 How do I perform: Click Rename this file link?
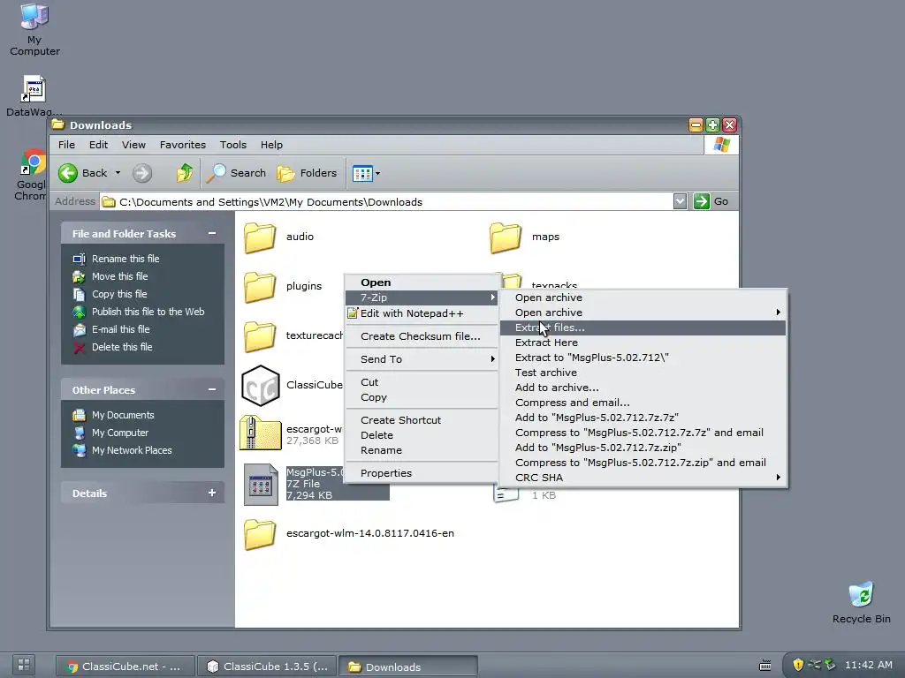[x=125, y=259]
